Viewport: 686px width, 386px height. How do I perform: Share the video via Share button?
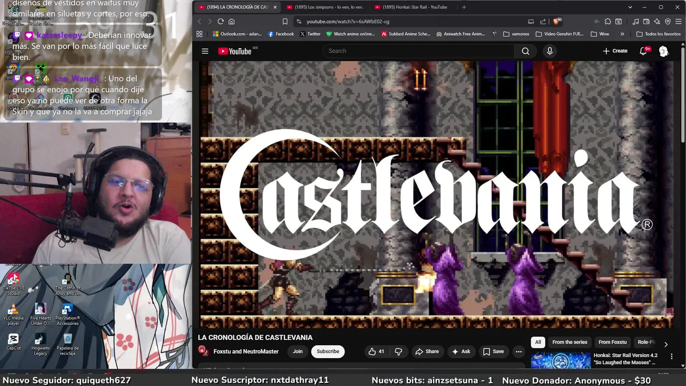(427, 352)
